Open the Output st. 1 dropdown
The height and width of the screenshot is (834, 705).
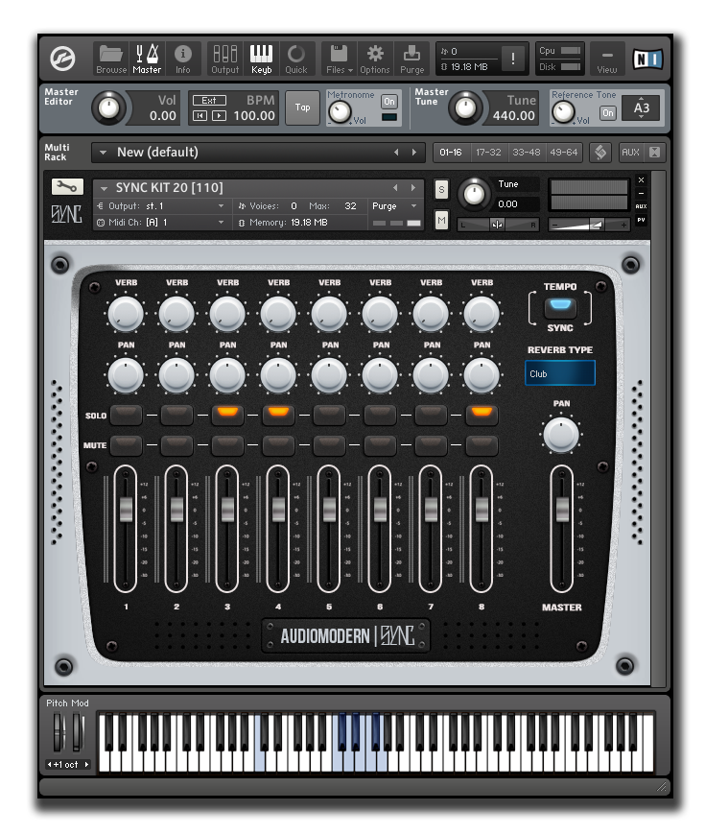tap(160, 205)
